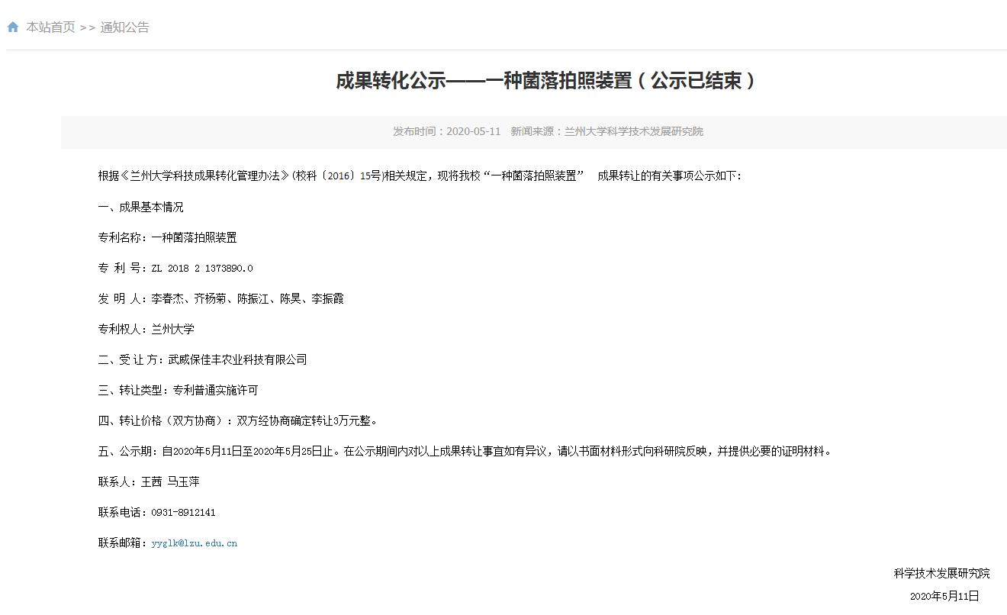The width and height of the screenshot is (1007, 615).
Task: Click the inventors line starting with 李春杰
Action: 247,298
